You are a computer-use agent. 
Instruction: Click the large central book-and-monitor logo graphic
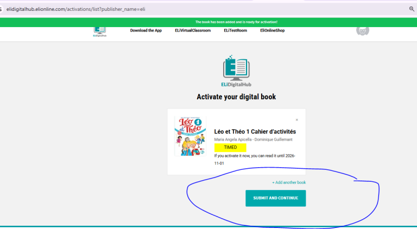click(x=236, y=67)
